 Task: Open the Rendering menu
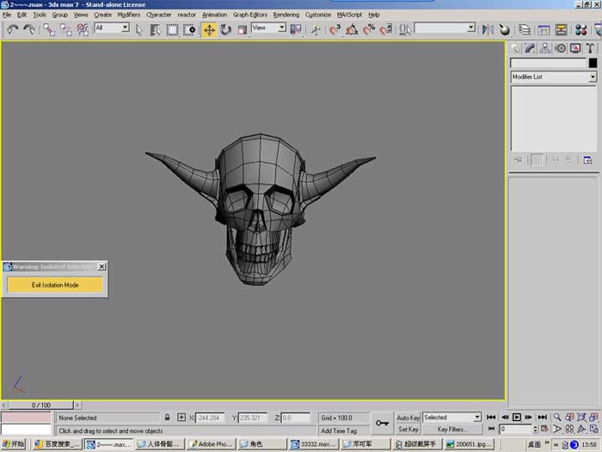(x=286, y=15)
